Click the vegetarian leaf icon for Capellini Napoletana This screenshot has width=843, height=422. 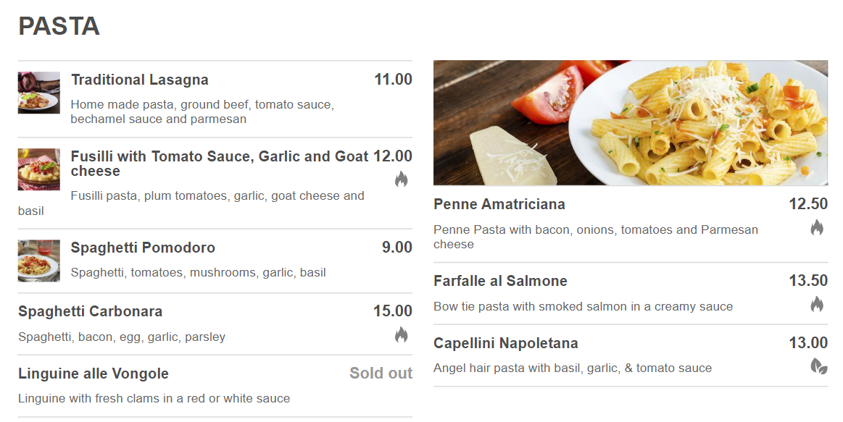pyautogui.click(x=818, y=366)
